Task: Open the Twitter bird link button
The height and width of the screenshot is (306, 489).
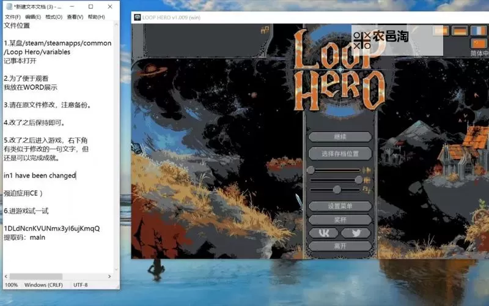Action: coord(356,233)
